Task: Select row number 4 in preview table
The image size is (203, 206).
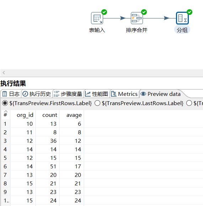Action: (6, 150)
